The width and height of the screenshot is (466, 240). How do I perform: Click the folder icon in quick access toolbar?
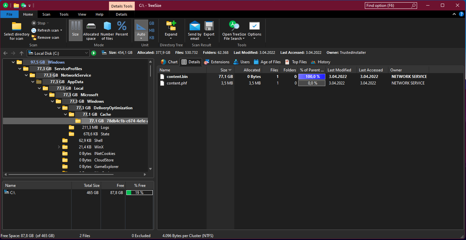(x=16, y=5)
